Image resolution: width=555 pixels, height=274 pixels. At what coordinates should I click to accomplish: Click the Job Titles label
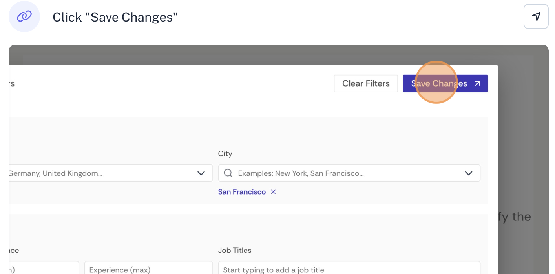pos(235,250)
